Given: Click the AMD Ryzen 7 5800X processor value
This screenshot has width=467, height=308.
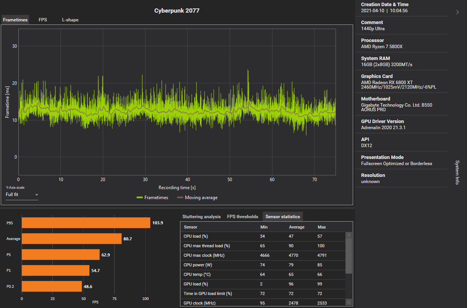Looking at the screenshot, I should pos(382,47).
